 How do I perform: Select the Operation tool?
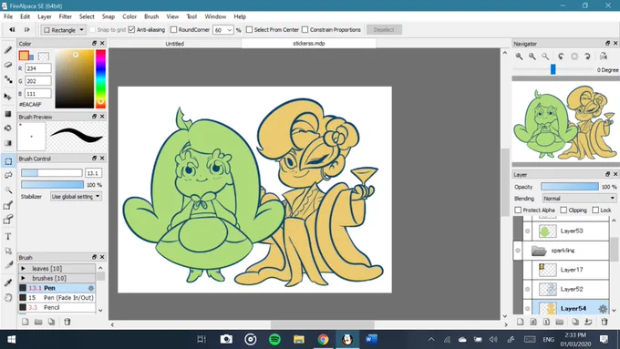[8, 251]
